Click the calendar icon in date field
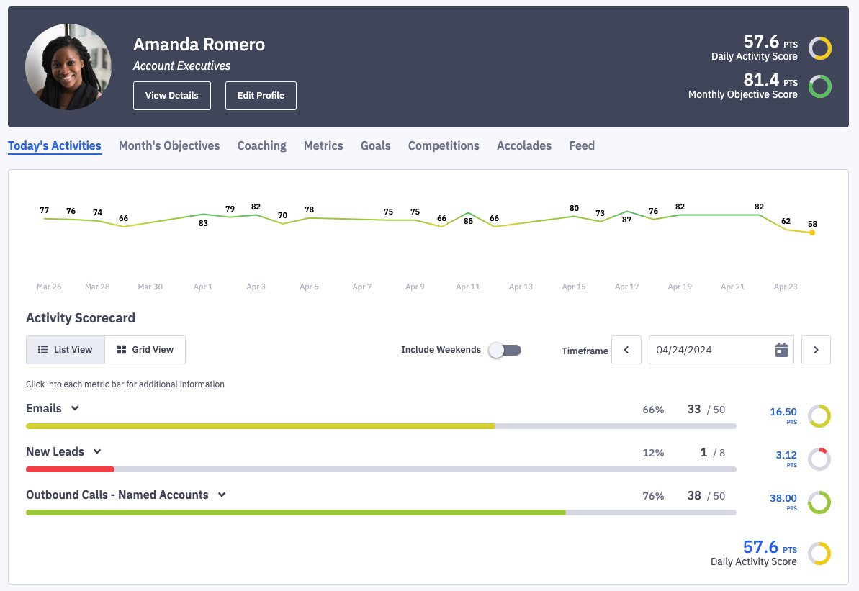 pyautogui.click(x=781, y=350)
